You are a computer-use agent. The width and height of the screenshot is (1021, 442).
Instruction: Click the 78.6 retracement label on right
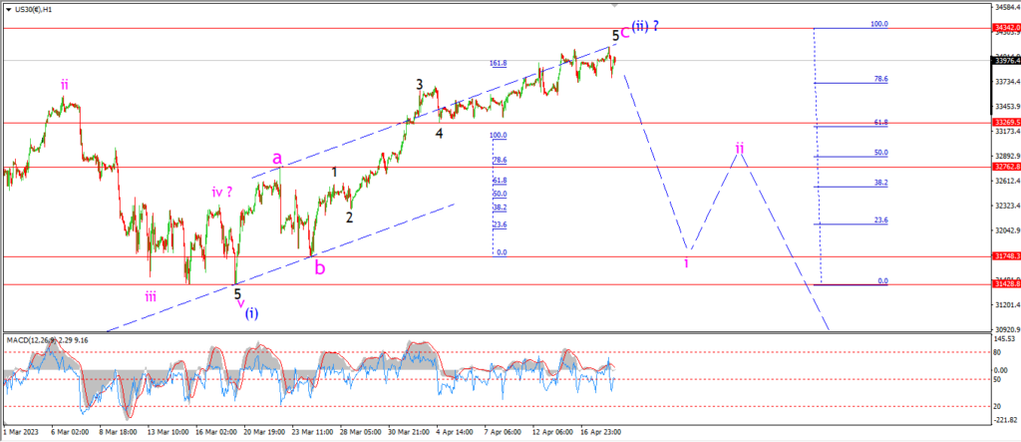[881, 79]
